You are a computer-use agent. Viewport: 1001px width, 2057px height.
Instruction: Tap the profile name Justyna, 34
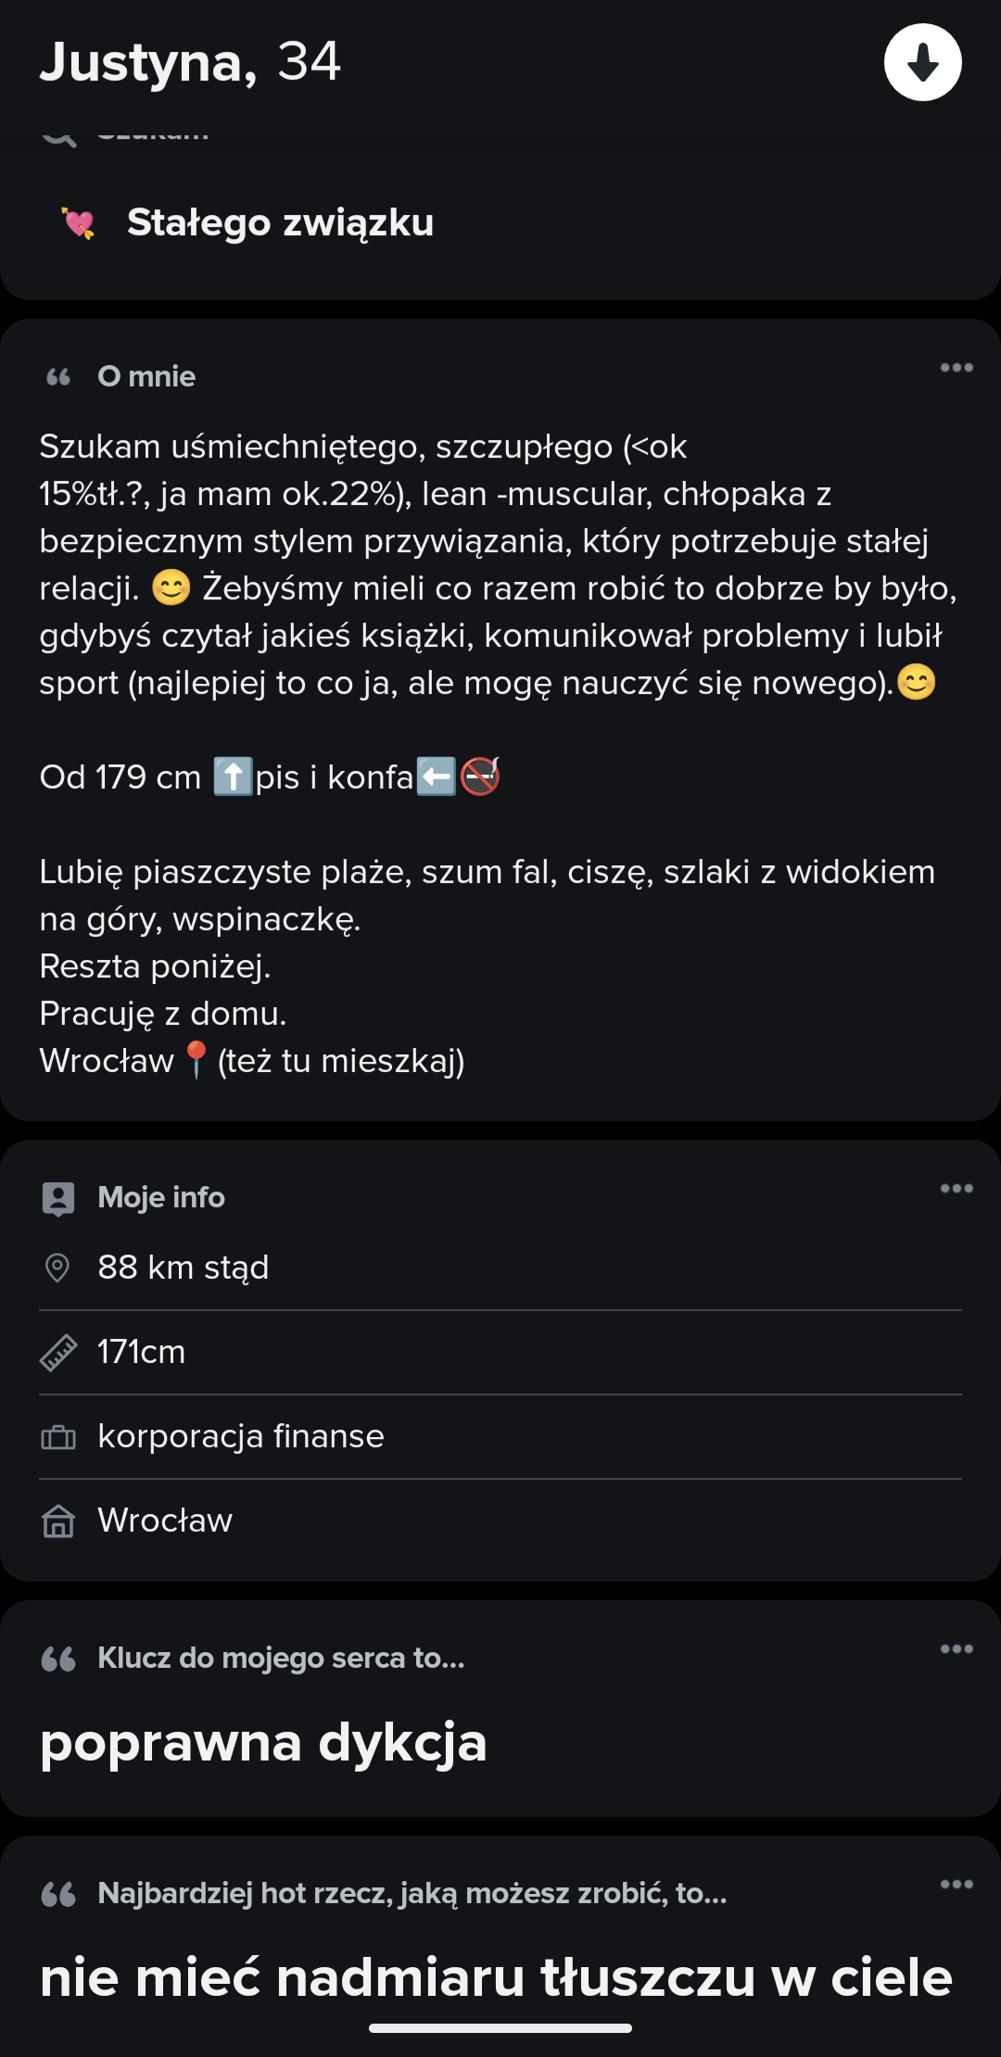tap(190, 62)
